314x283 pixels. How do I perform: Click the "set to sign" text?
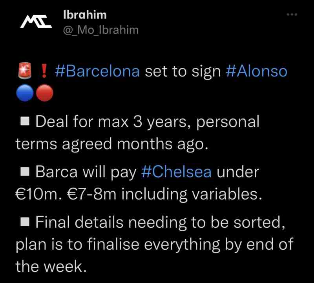[x=183, y=71]
